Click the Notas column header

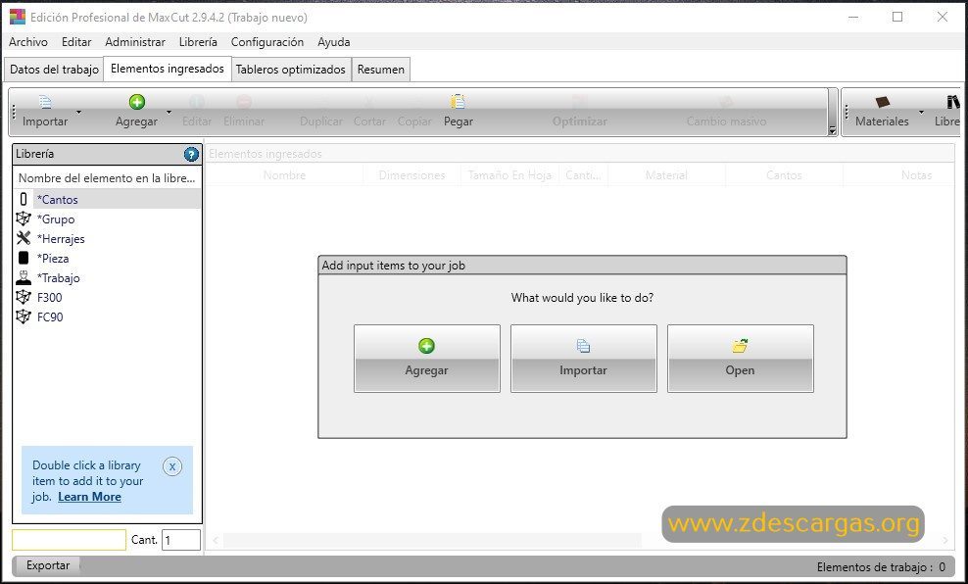898,175
